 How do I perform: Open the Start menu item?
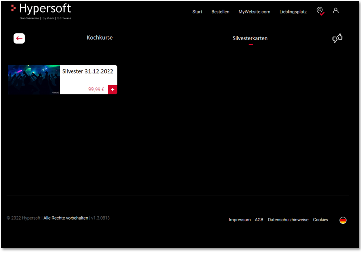coord(197,12)
